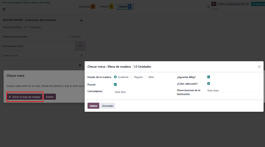This screenshot has height=147, width=265.
Task: Switch to the Pintura tab
Action: pos(106,7)
